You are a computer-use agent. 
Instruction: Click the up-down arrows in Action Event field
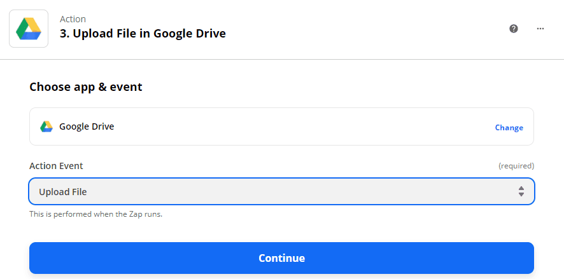[521, 191]
